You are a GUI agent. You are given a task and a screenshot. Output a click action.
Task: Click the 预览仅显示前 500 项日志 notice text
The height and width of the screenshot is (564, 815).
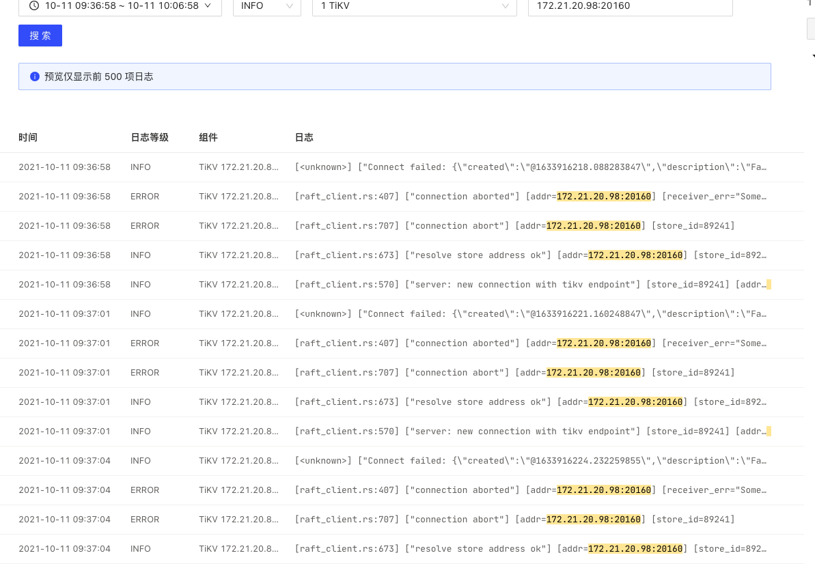(x=98, y=76)
